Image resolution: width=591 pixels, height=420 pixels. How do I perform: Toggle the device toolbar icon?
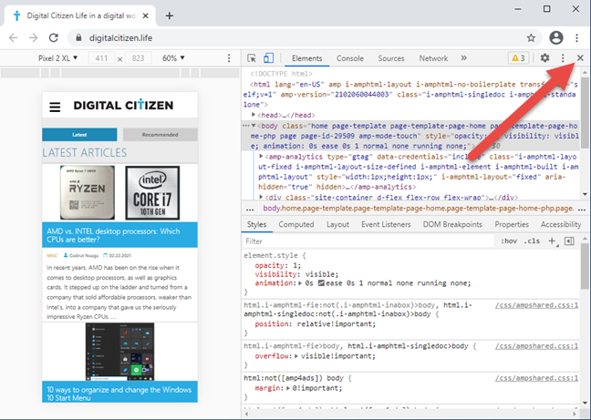tap(268, 58)
